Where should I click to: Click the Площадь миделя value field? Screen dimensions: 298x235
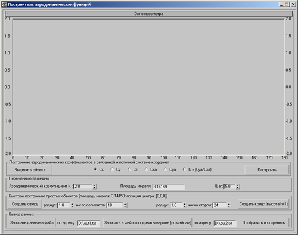click(169, 187)
